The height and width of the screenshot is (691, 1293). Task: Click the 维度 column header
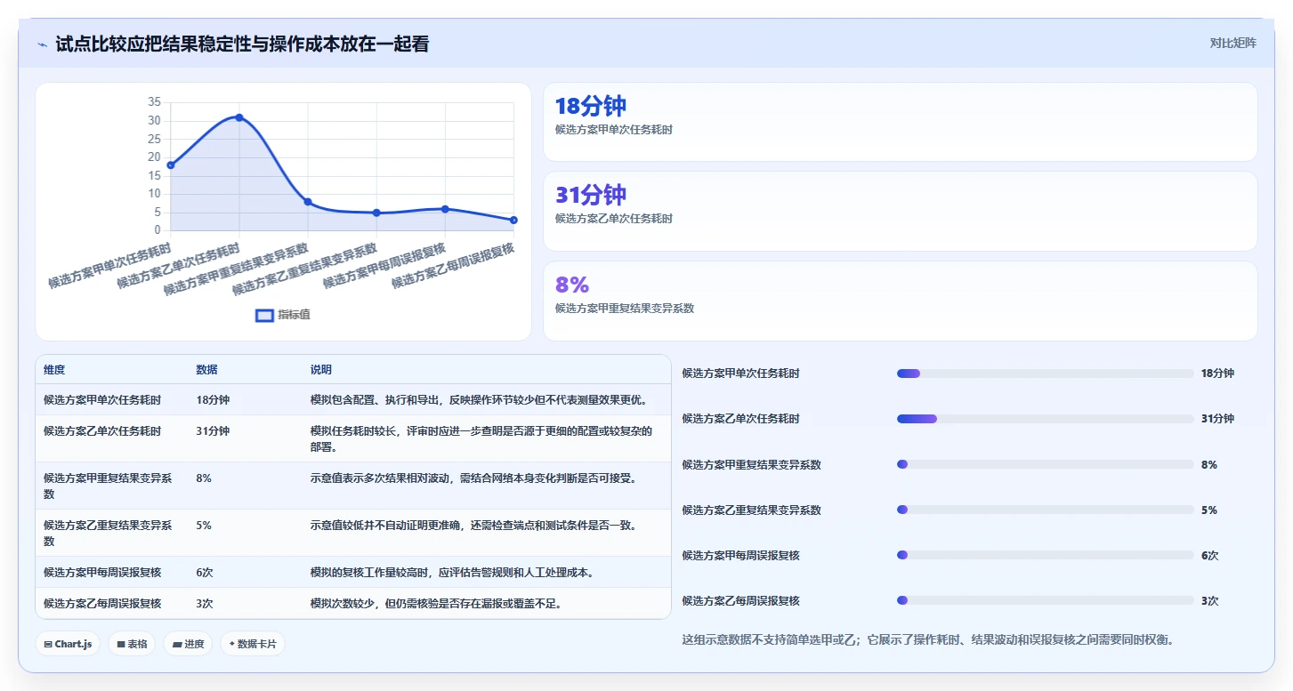click(x=54, y=370)
